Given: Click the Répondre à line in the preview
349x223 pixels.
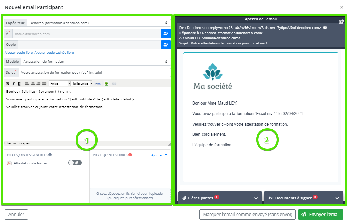Looking at the screenshot, I should click(221, 33).
